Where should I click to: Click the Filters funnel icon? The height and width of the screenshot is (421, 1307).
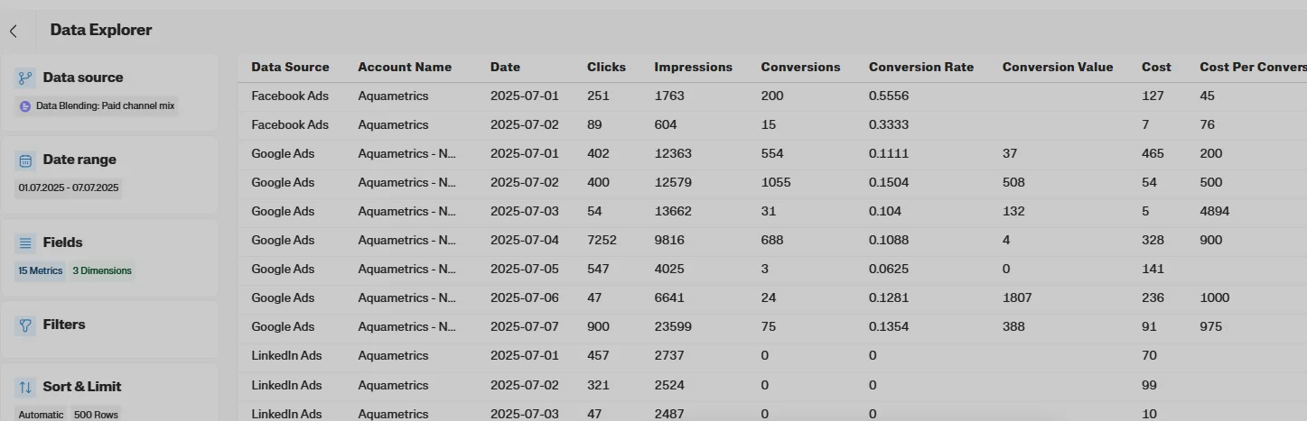tap(25, 325)
